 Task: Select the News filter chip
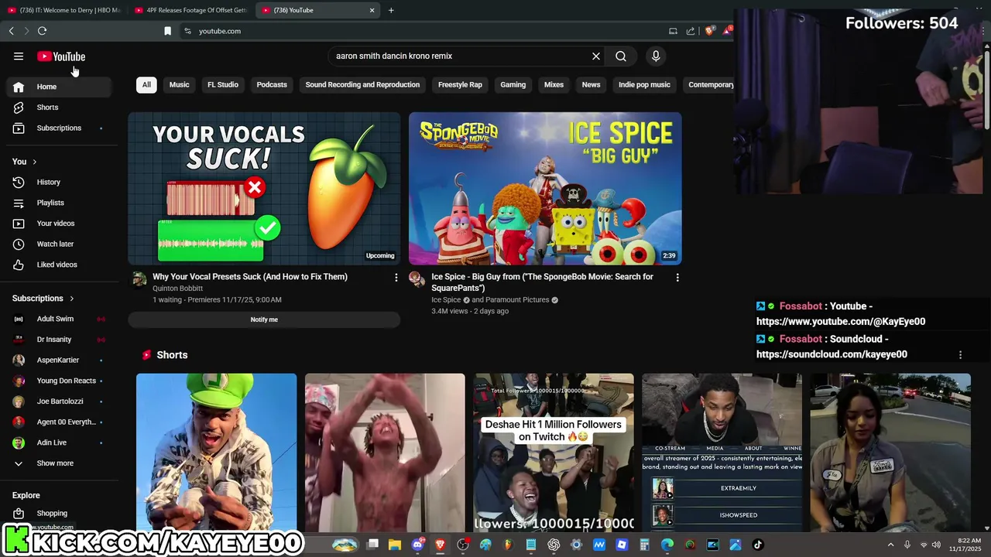point(591,84)
